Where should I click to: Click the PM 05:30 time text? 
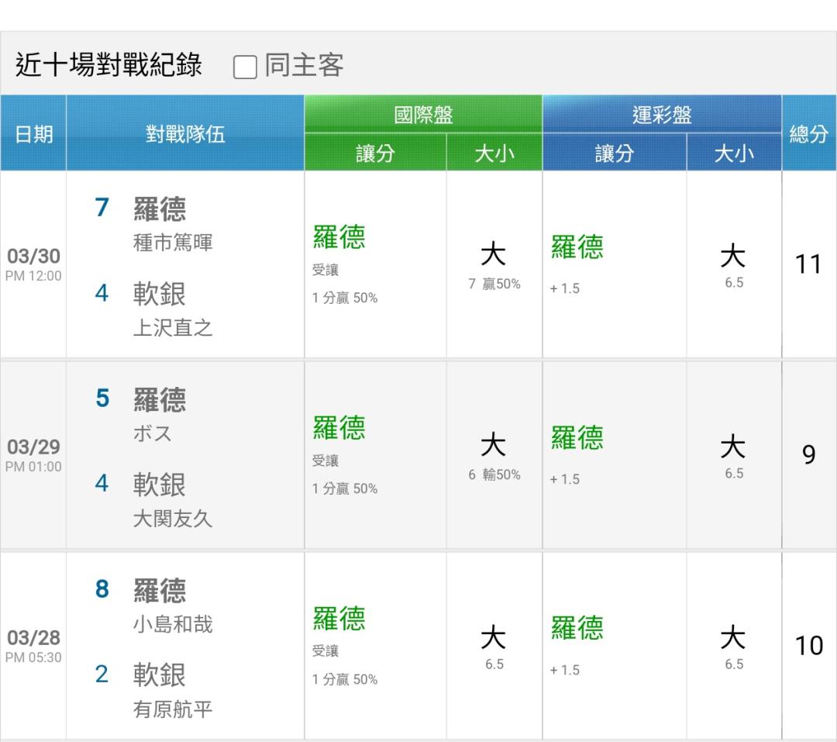[x=33, y=657]
